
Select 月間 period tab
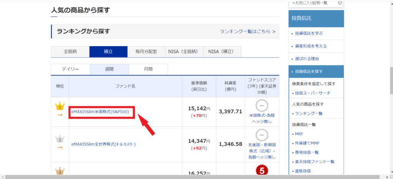[148, 69]
